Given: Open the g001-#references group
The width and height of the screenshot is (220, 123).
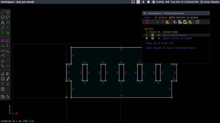Looking at the screenshot, I should (175, 35).
